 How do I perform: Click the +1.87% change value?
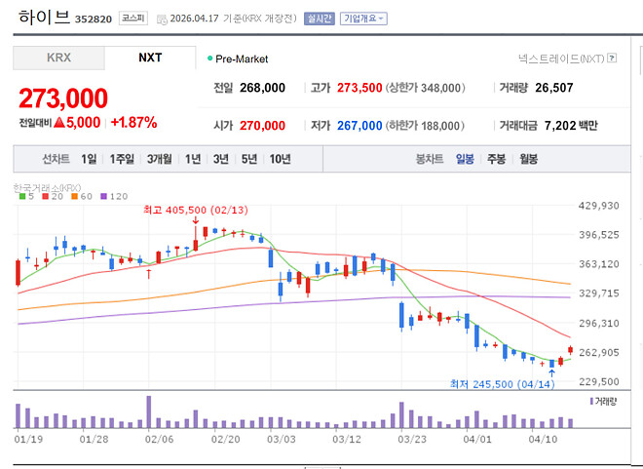tap(133, 122)
